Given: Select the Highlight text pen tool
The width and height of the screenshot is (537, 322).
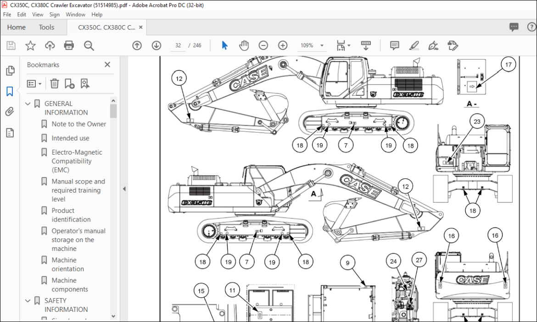Looking at the screenshot, I should [x=414, y=45].
